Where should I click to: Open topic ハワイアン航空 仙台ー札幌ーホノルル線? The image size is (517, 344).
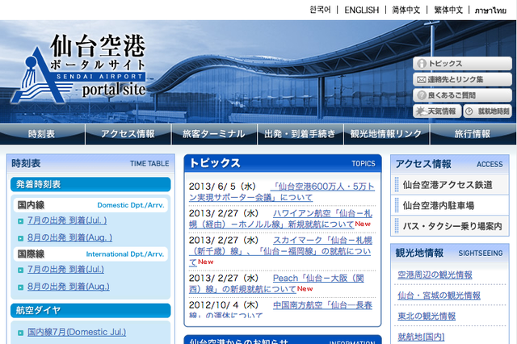[x=280, y=219]
